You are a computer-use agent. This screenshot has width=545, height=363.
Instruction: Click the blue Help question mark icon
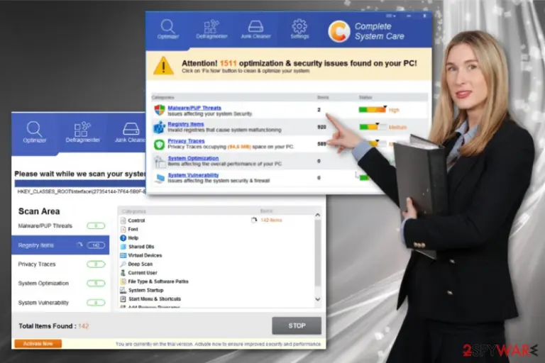(x=123, y=238)
